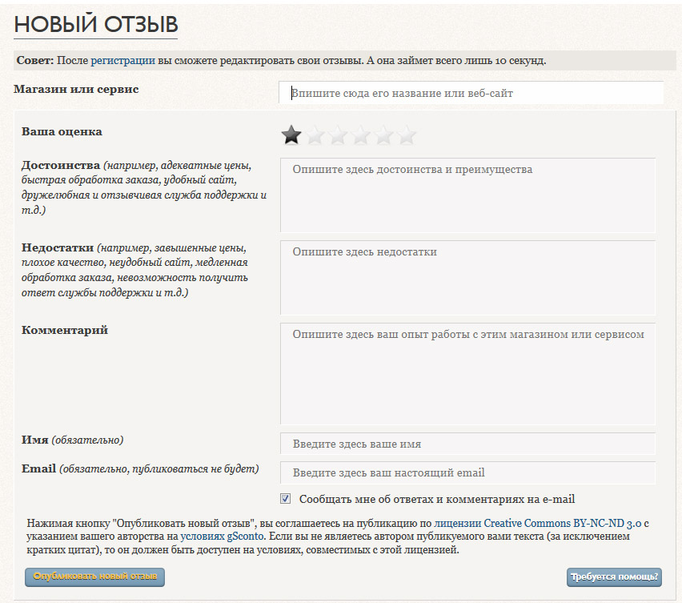The height and width of the screenshot is (603, 682).
Task: Set rating to four stars
Action: tap(362, 135)
